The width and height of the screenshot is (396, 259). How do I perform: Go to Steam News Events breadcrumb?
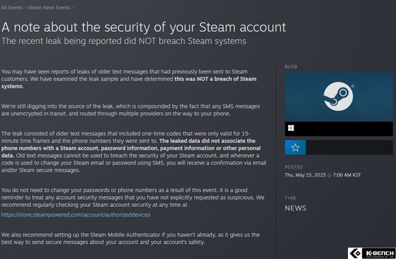(49, 8)
